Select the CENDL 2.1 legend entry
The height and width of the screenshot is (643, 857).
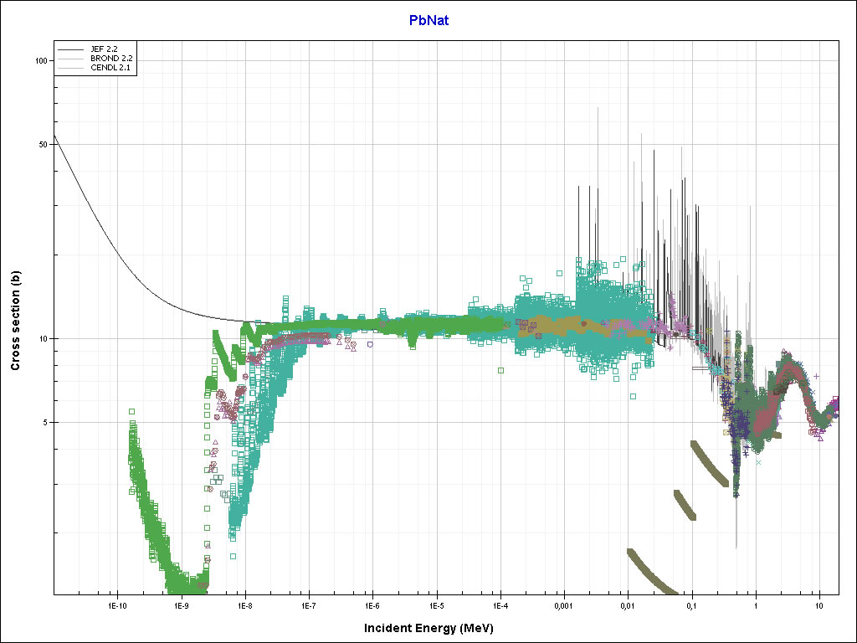(x=110, y=67)
